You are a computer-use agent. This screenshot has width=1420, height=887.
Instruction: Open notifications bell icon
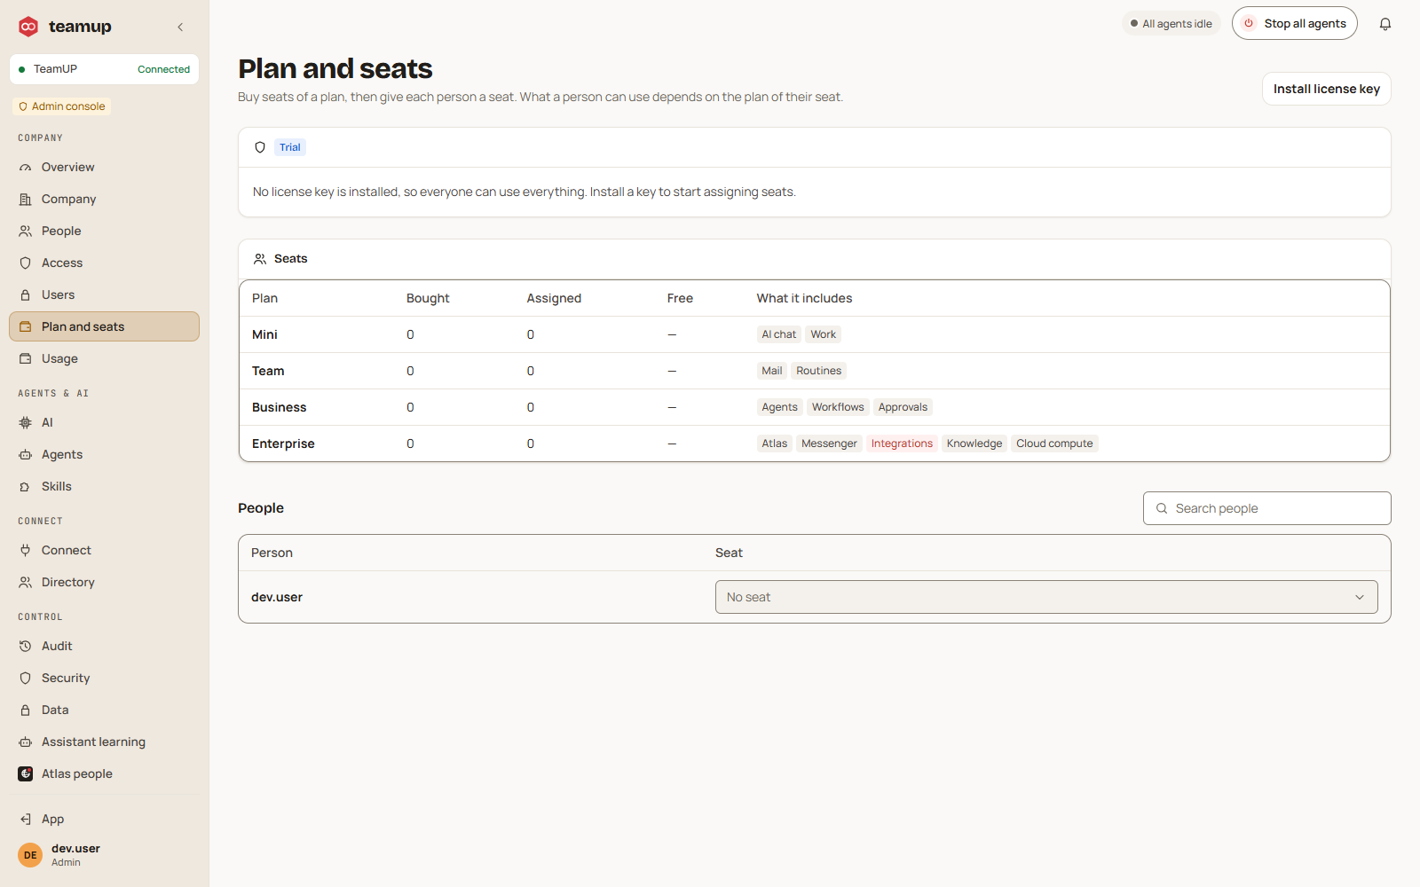pos(1385,24)
